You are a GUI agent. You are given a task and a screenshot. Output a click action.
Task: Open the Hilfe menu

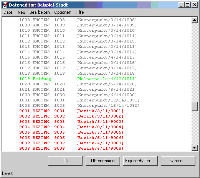(x=80, y=12)
